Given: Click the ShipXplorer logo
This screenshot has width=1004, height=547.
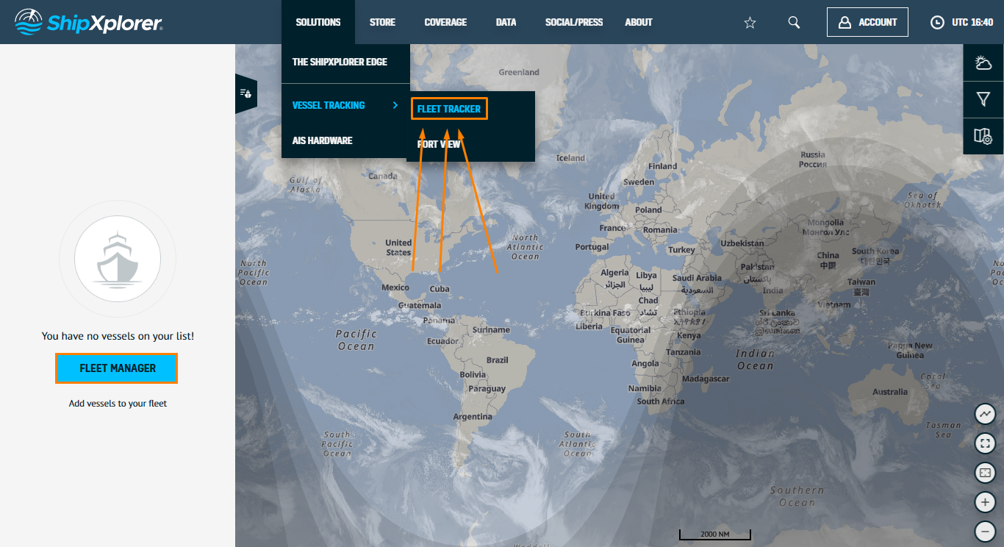Looking at the screenshot, I should [89, 22].
